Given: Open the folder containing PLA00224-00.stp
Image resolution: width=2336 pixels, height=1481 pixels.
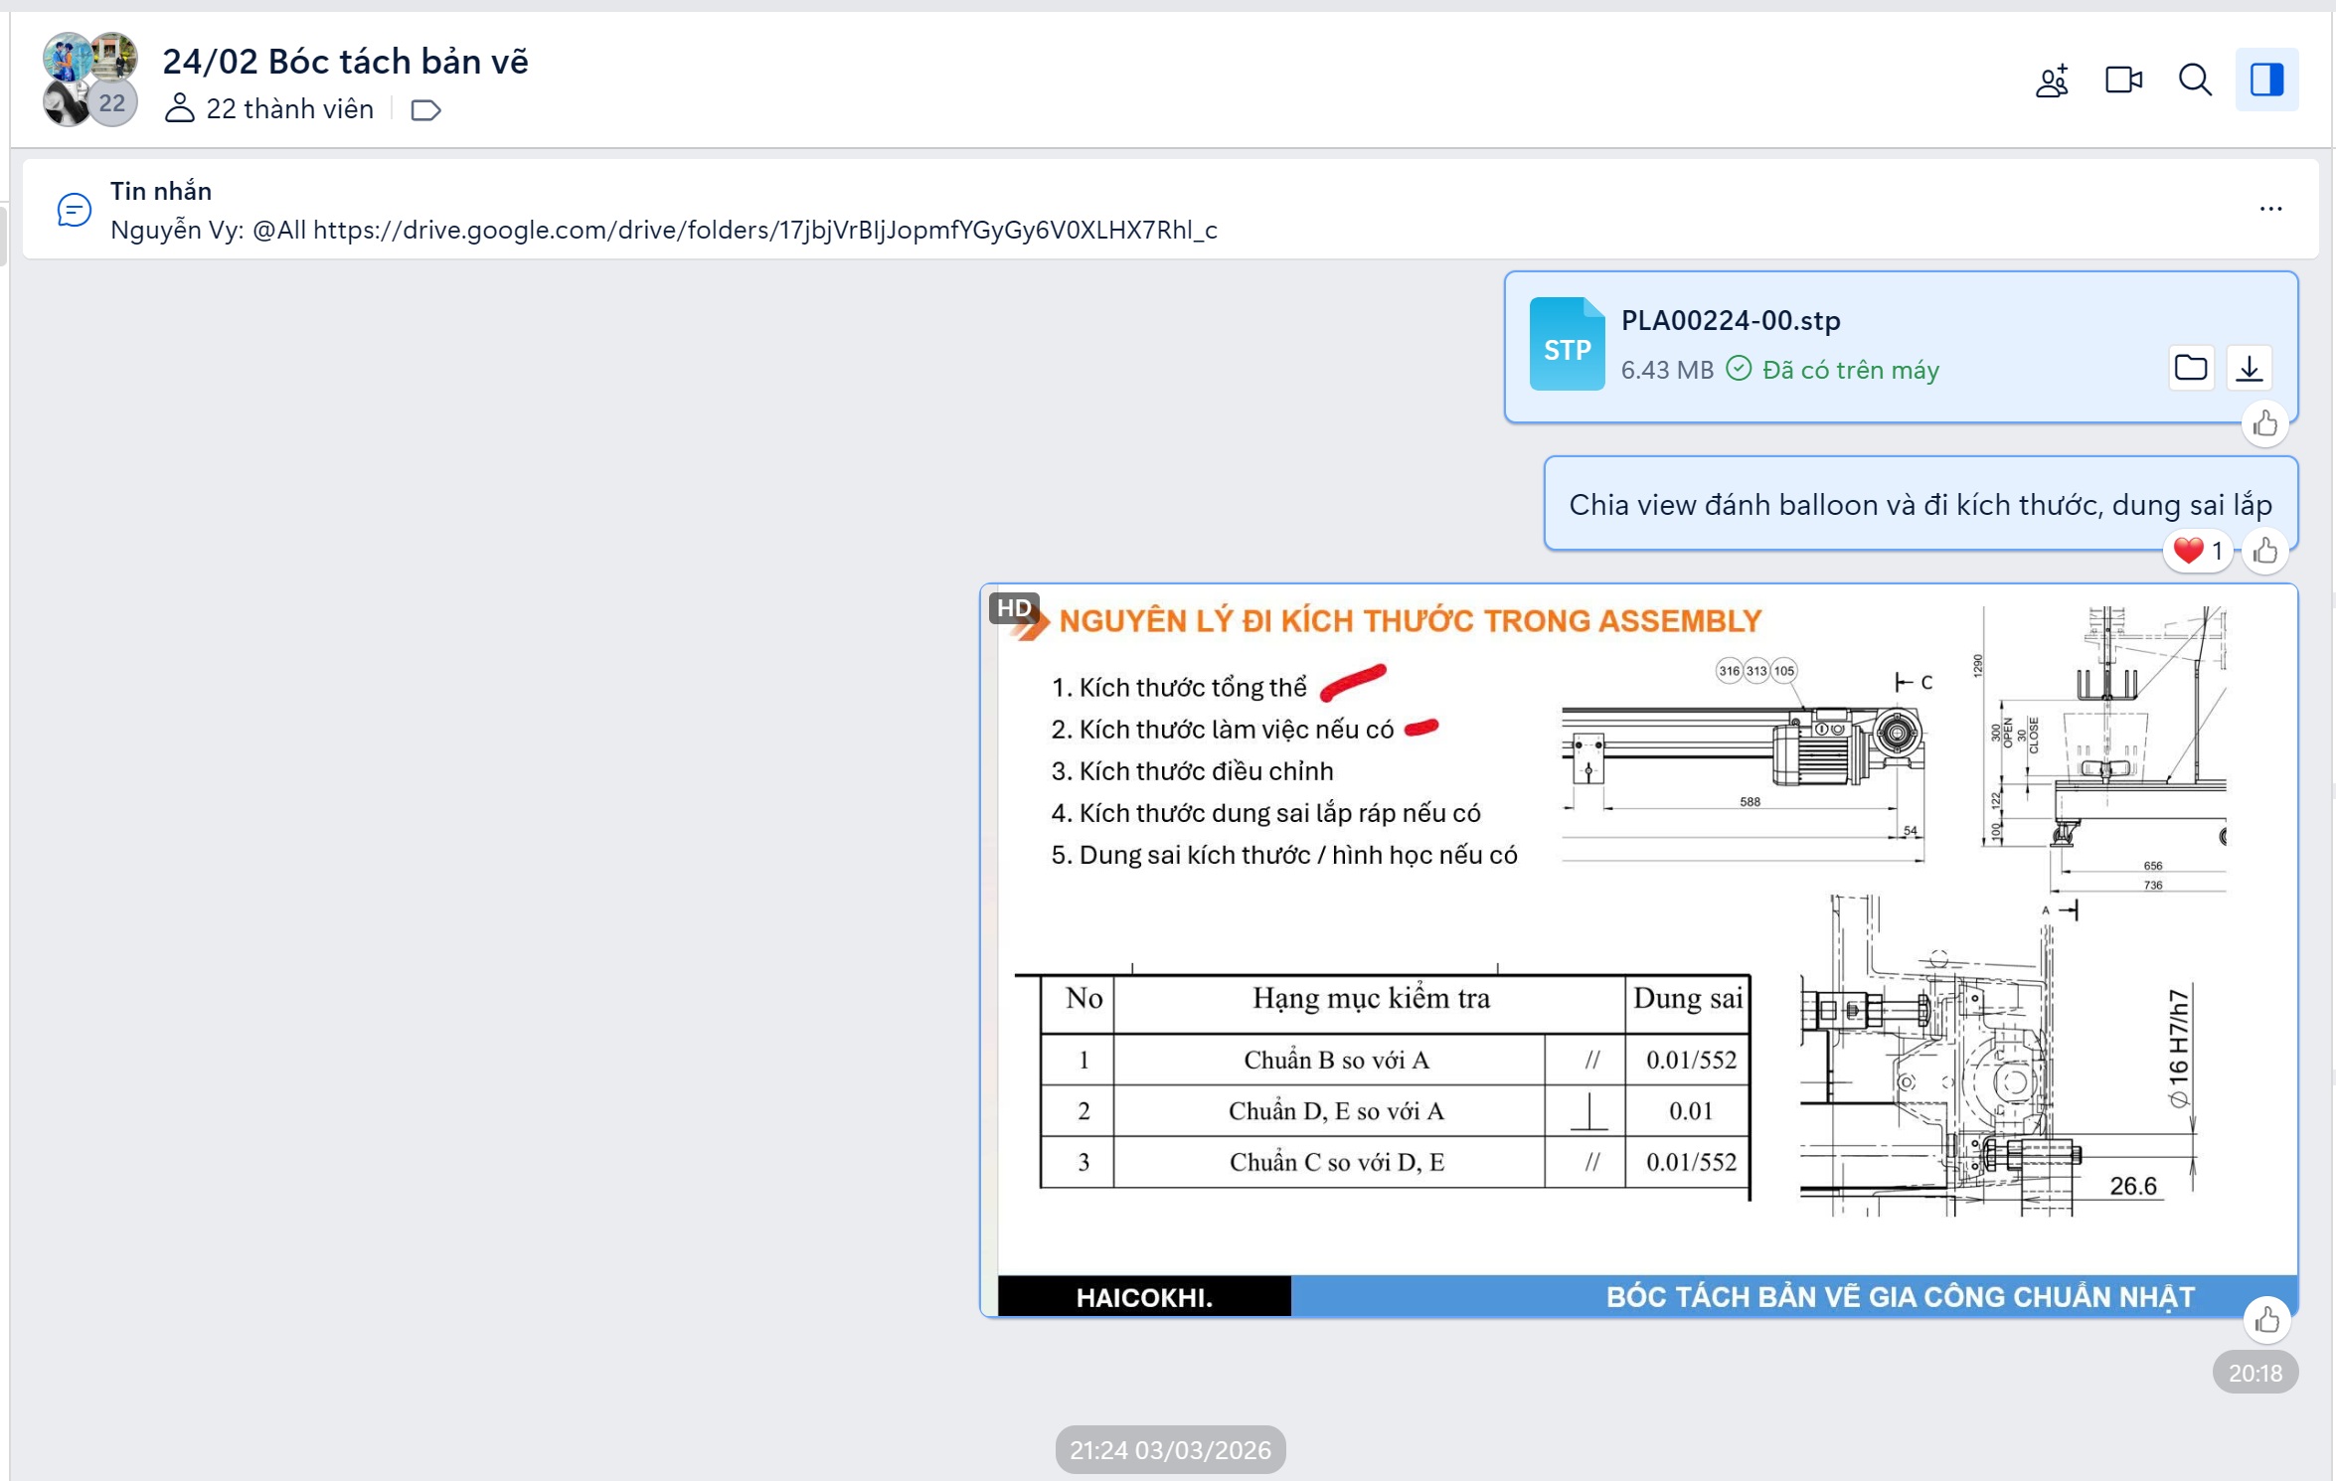Looking at the screenshot, I should pyautogui.click(x=2191, y=368).
